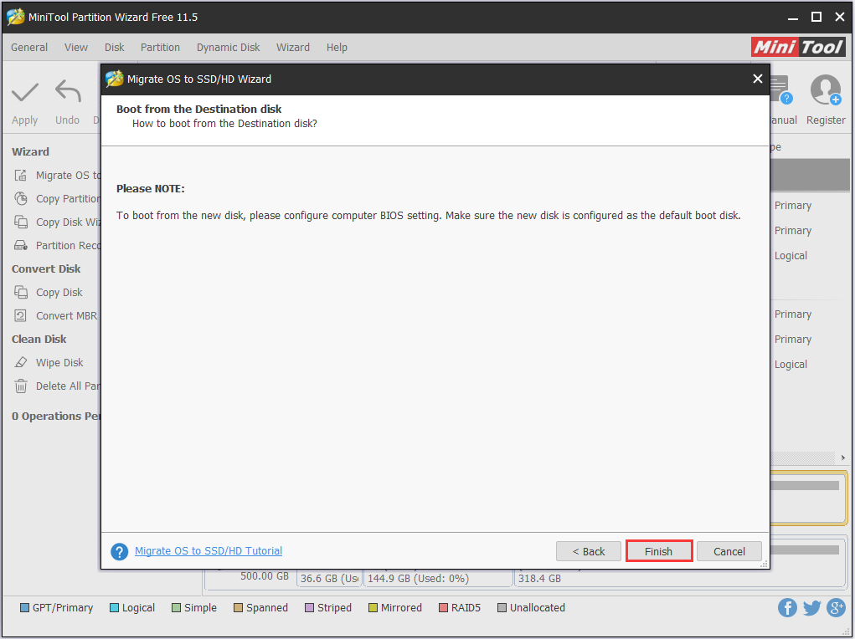Screen dimensions: 855x639
Task: Select the 144.9 GB (Used: 0%) partition
Action: point(438,578)
